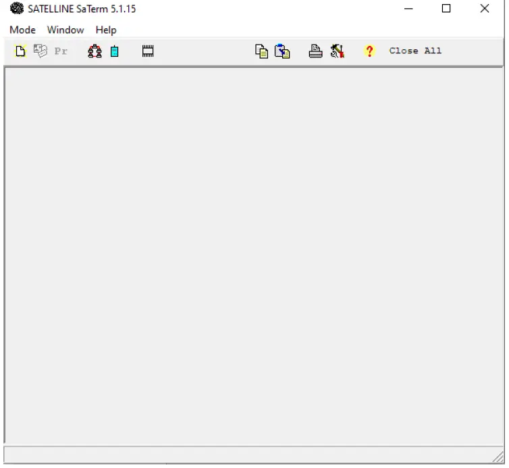Click the SaTerm application logo in the title bar

tap(17, 8)
